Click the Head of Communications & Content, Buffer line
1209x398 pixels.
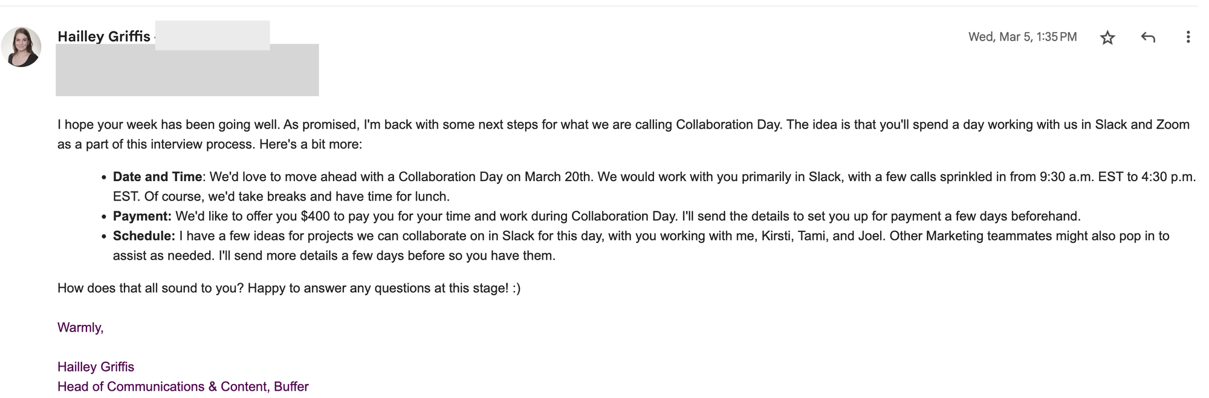183,387
